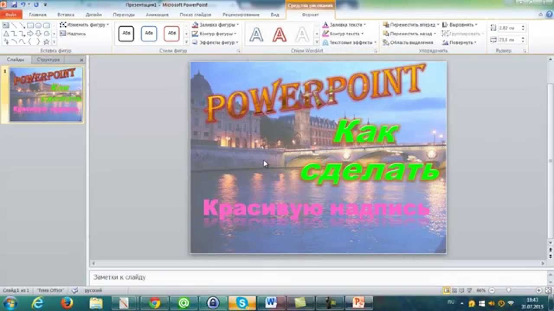Open Контур фигуры dropdown

[x=215, y=34]
